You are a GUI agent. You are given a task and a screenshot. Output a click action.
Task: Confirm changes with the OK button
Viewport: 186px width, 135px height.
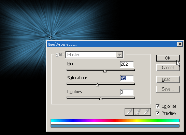point(168,58)
